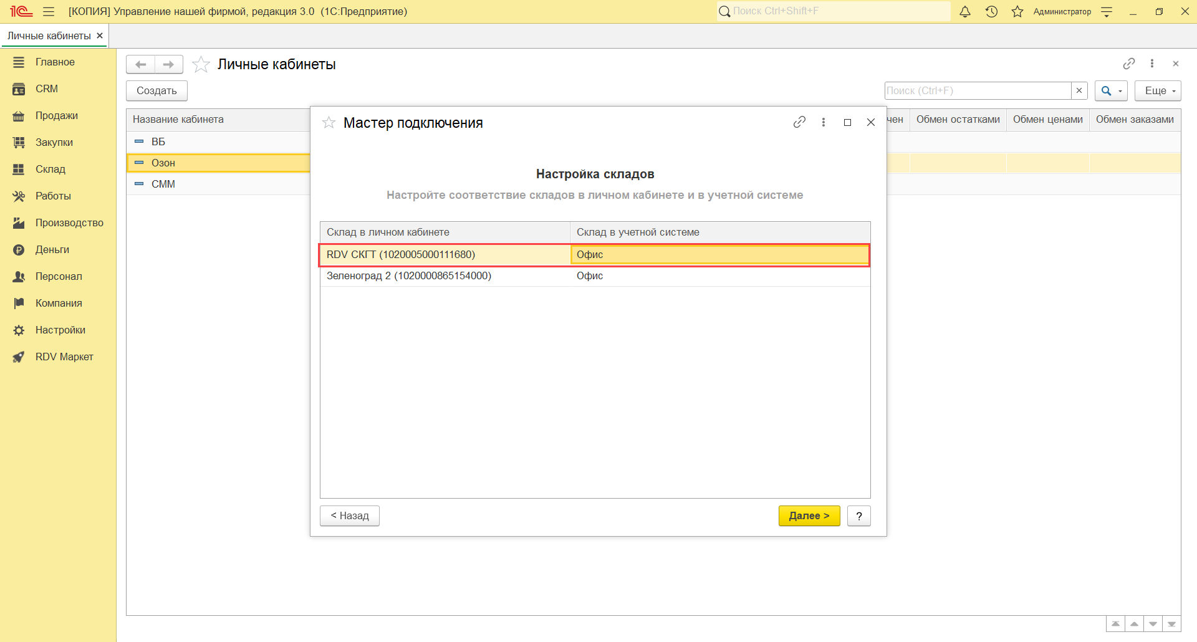1197x642 pixels.
Task: Open the Главное section
Action: pos(55,62)
